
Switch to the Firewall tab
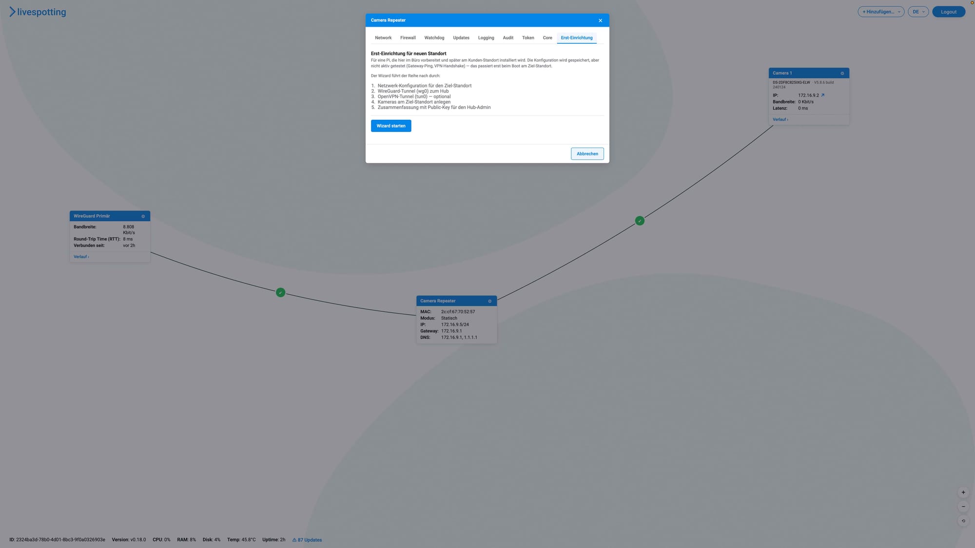[408, 38]
